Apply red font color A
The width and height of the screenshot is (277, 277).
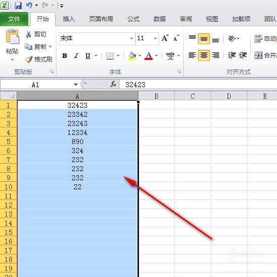[149, 56]
